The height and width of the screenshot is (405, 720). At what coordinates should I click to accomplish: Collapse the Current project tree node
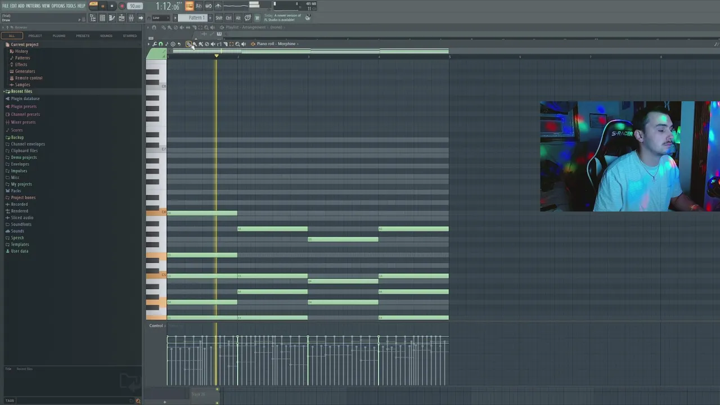25,44
